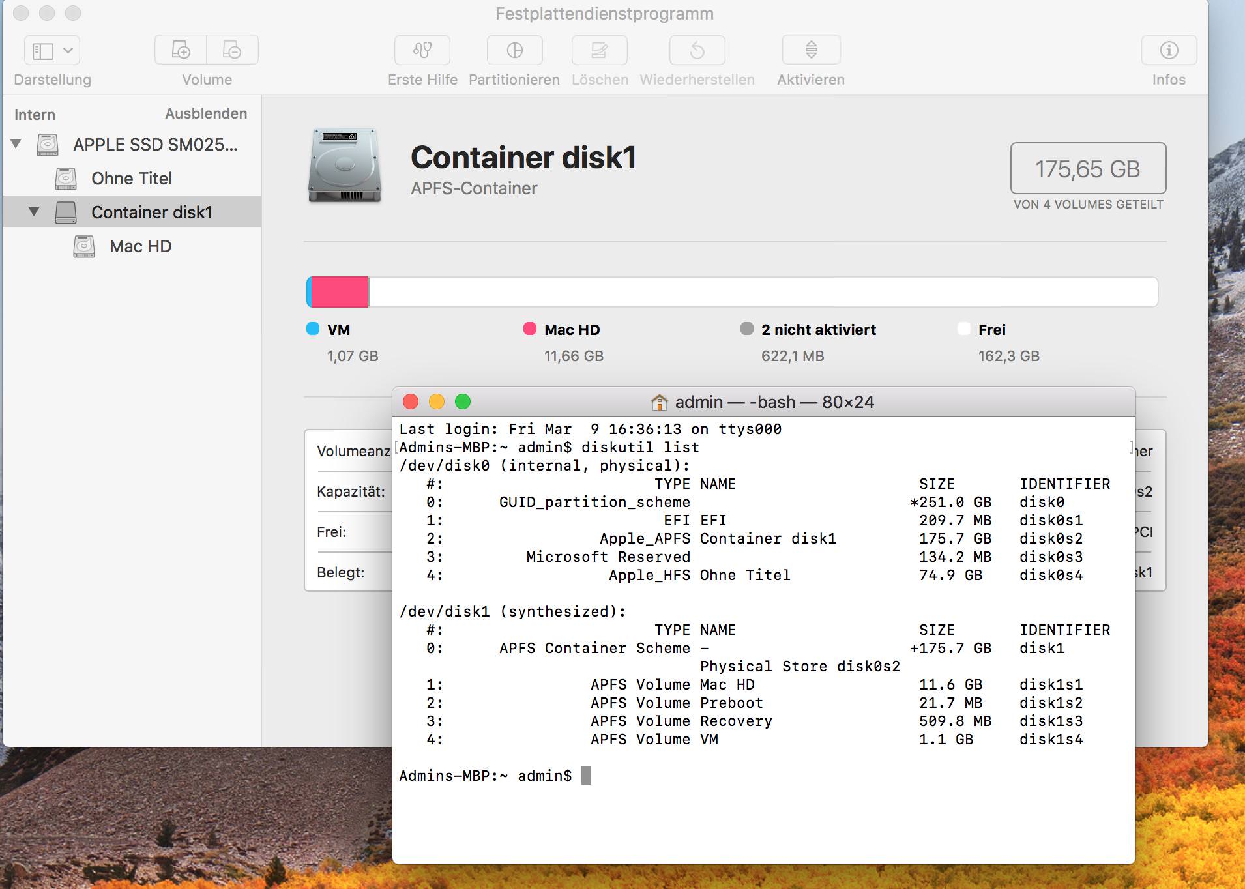Click the white Frei legend dot
This screenshot has height=889, width=1245.
coord(964,328)
